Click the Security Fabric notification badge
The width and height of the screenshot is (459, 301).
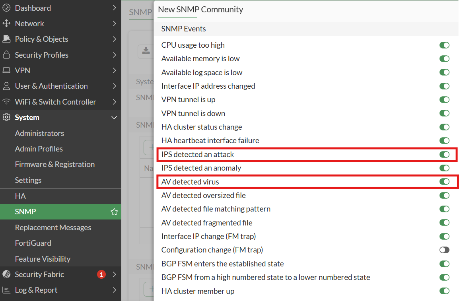101,274
